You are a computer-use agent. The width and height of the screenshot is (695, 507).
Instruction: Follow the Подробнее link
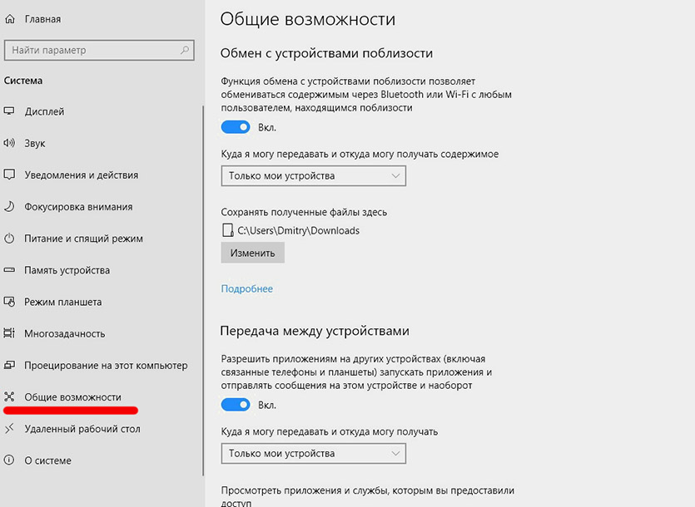[x=246, y=288]
